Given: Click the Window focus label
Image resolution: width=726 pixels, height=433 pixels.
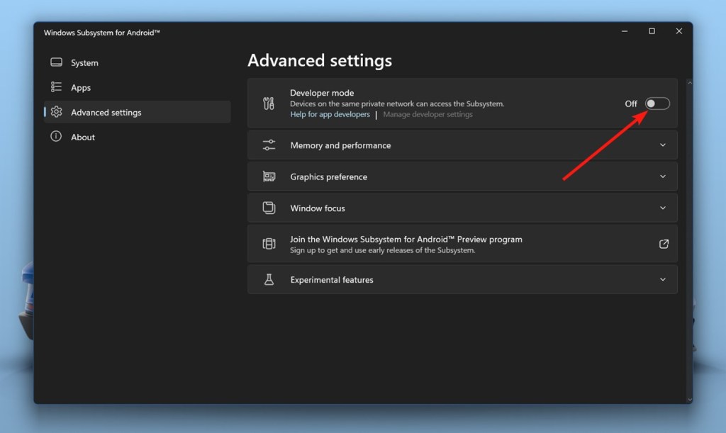Looking at the screenshot, I should 318,208.
